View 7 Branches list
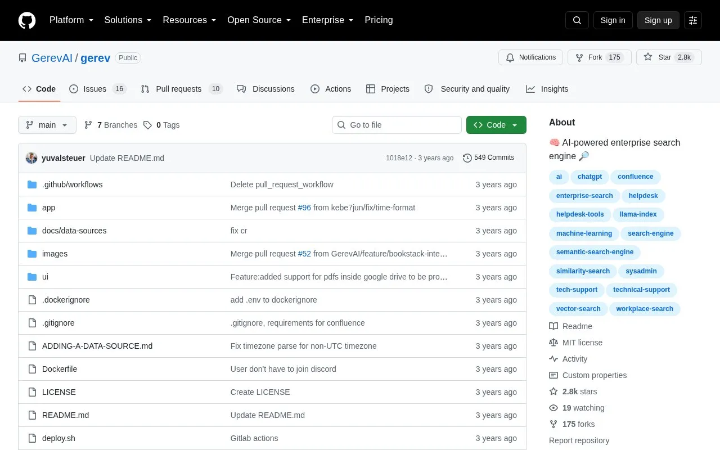The height and width of the screenshot is (450, 720). [x=111, y=125]
